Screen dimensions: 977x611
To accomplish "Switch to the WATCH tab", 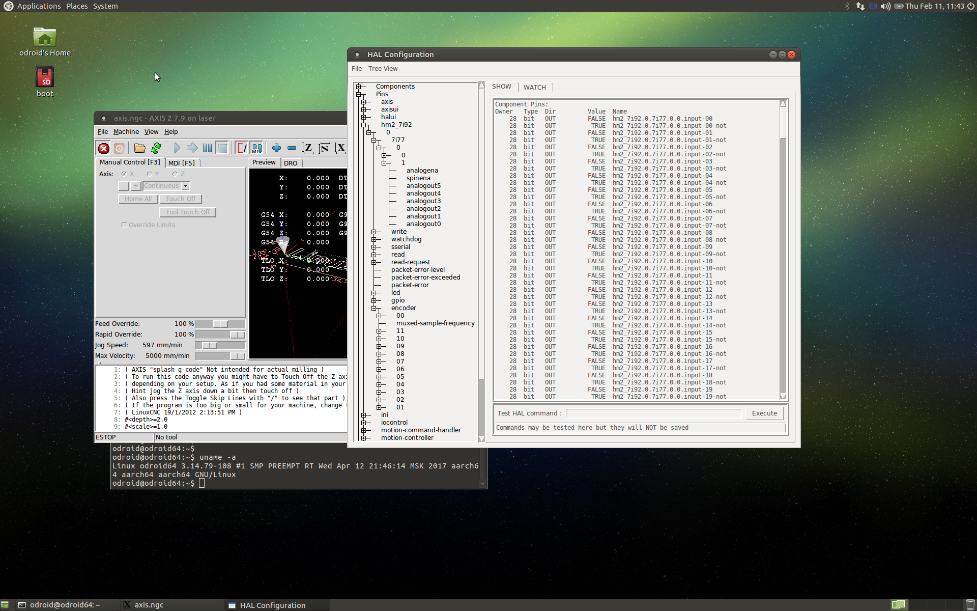I will pos(534,87).
